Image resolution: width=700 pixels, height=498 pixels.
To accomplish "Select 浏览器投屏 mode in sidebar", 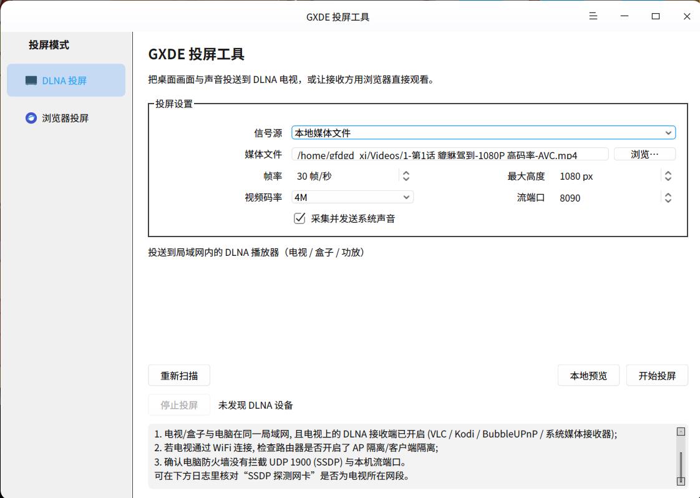I will [66, 118].
